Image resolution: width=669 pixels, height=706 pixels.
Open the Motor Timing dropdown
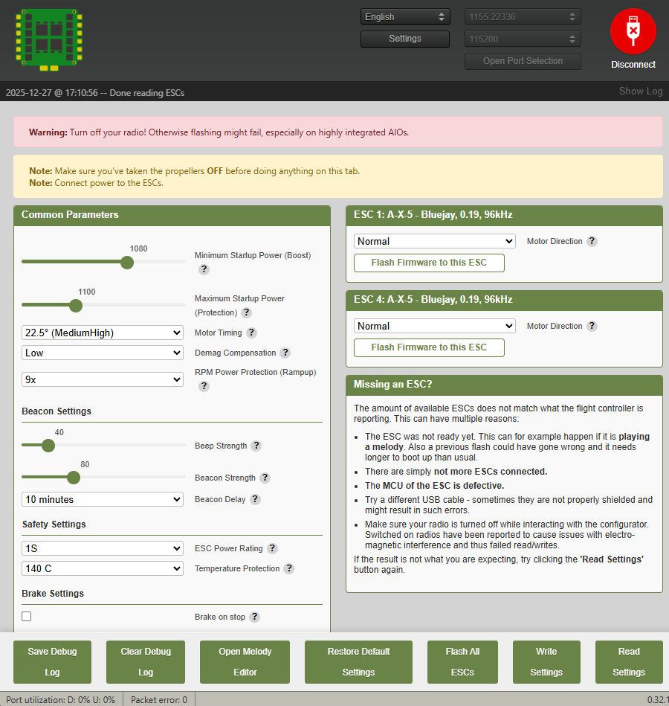click(x=103, y=333)
